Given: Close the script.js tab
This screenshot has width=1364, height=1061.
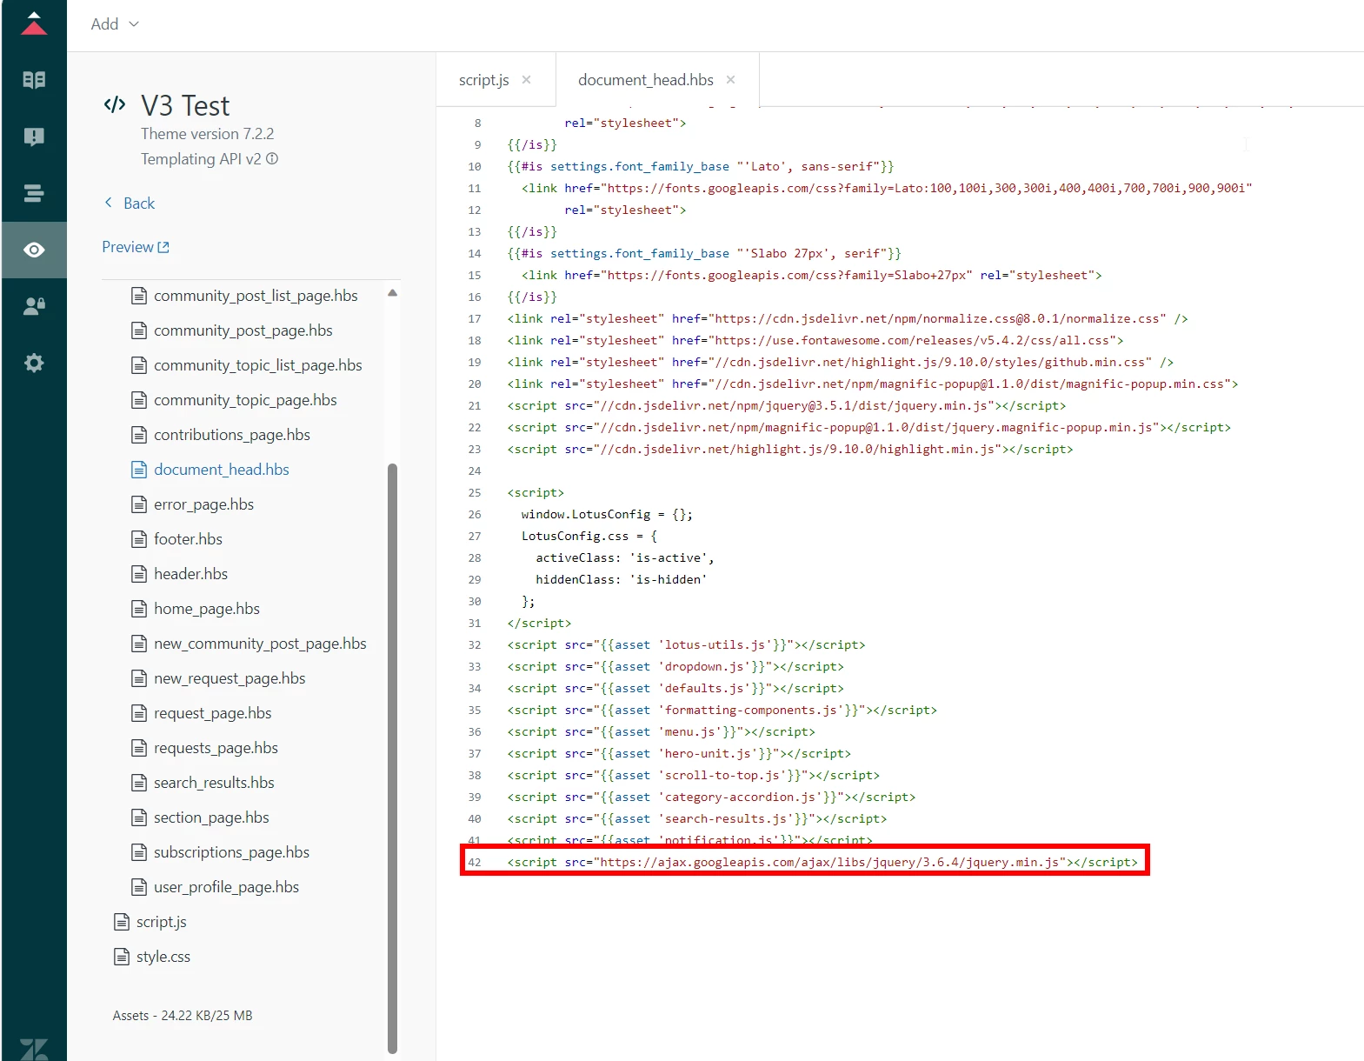Looking at the screenshot, I should (526, 80).
